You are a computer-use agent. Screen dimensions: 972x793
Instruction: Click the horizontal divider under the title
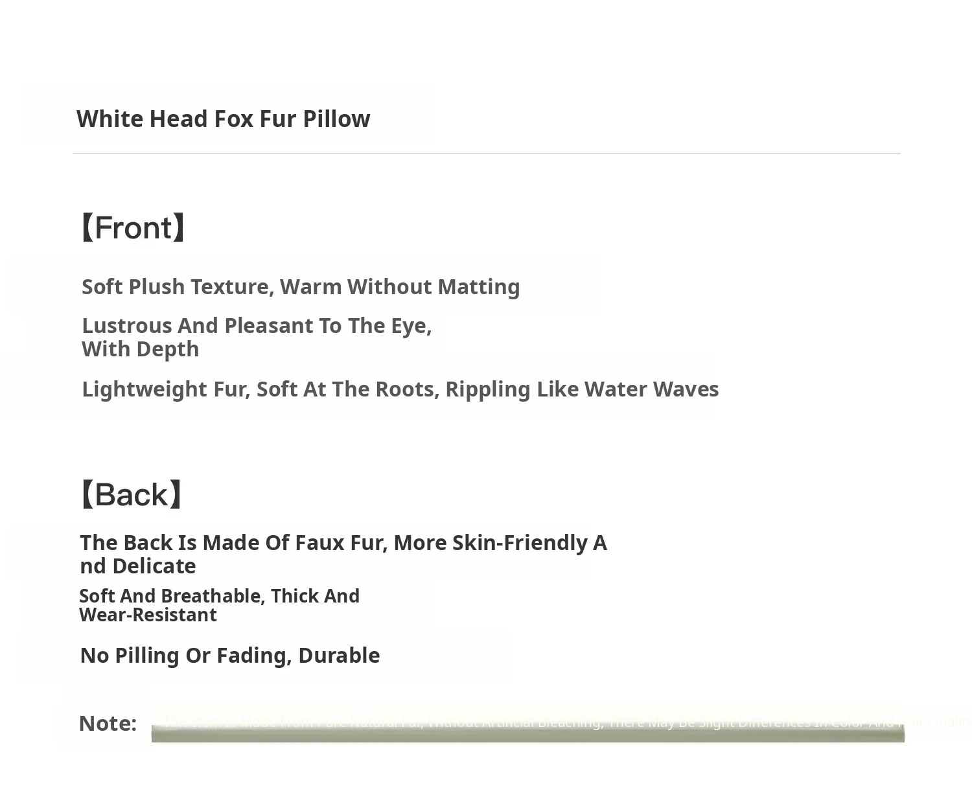(x=486, y=154)
